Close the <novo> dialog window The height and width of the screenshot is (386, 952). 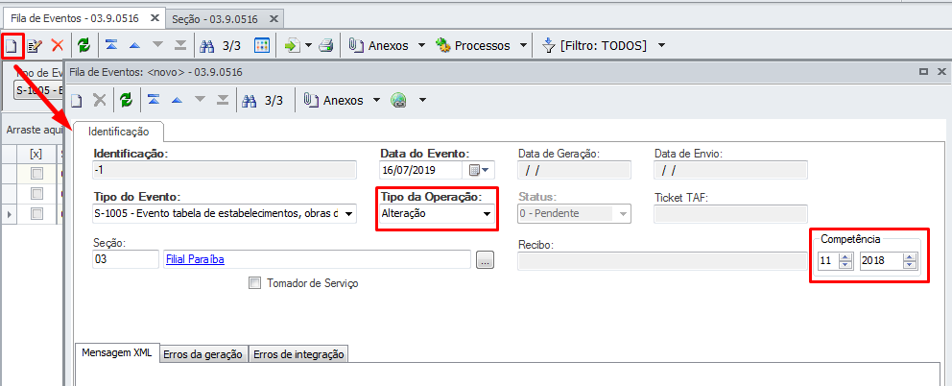click(x=940, y=72)
